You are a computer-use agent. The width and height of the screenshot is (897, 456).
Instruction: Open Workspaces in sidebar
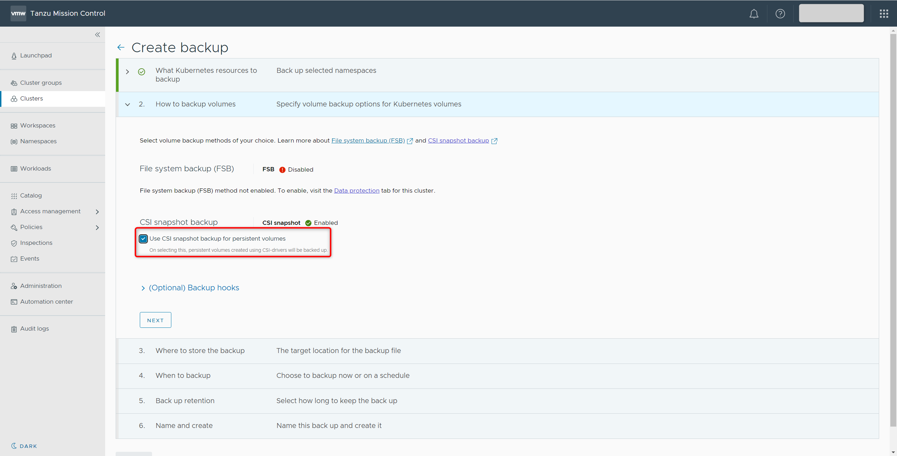pos(38,125)
